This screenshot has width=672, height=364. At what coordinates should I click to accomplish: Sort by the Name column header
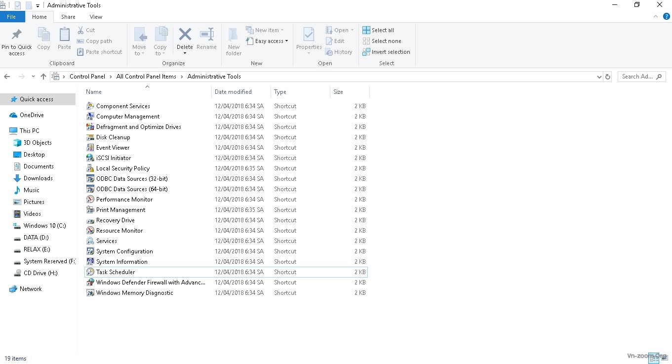pyautogui.click(x=148, y=92)
